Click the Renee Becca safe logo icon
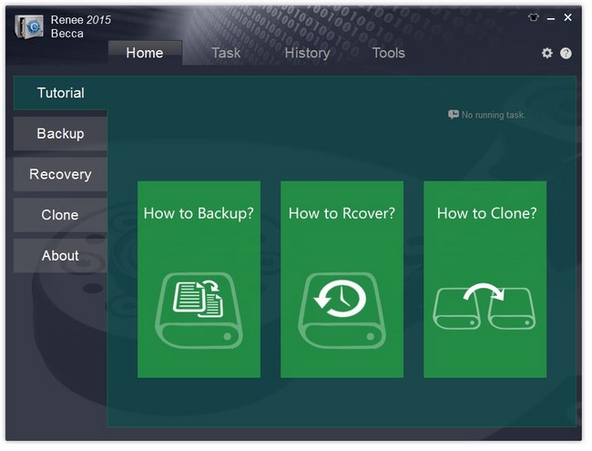Screen dimensions: 592x451 click(29, 26)
